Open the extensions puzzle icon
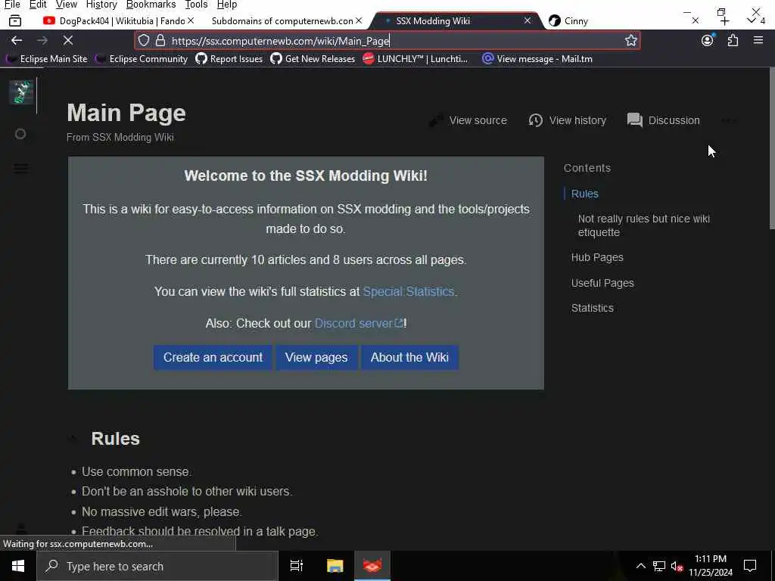Image resolution: width=775 pixels, height=581 pixels. 733,41
